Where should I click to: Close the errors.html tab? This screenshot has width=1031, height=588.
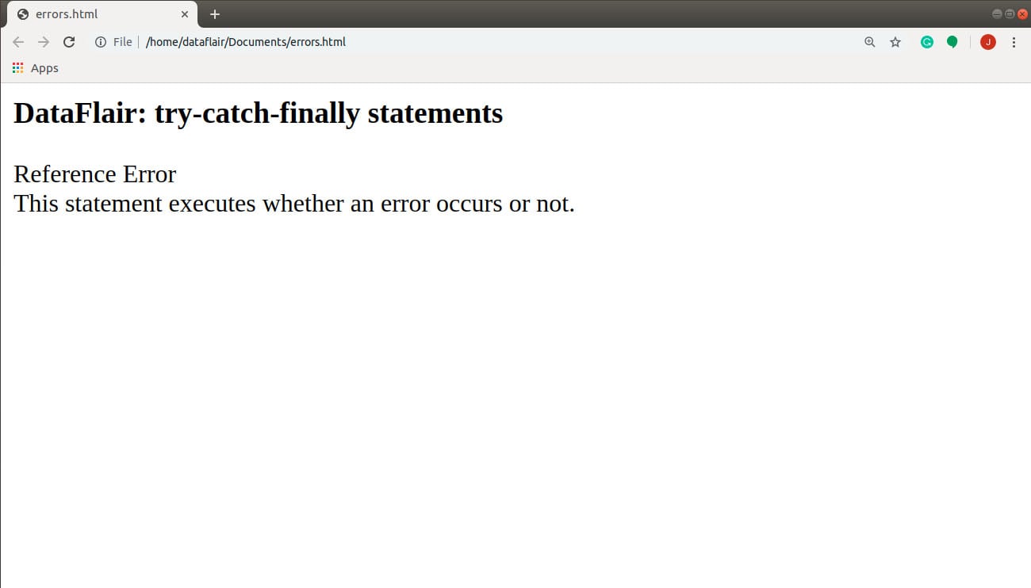click(x=185, y=13)
